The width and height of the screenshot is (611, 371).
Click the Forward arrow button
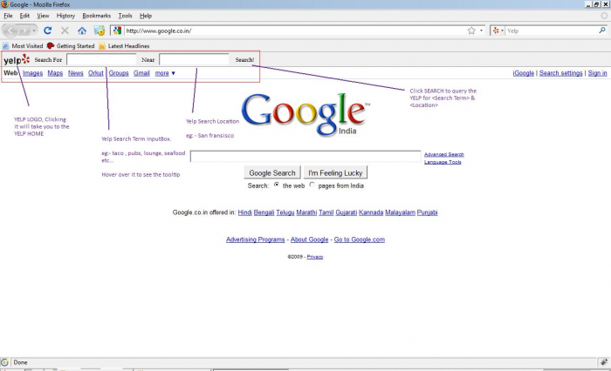coord(24,30)
